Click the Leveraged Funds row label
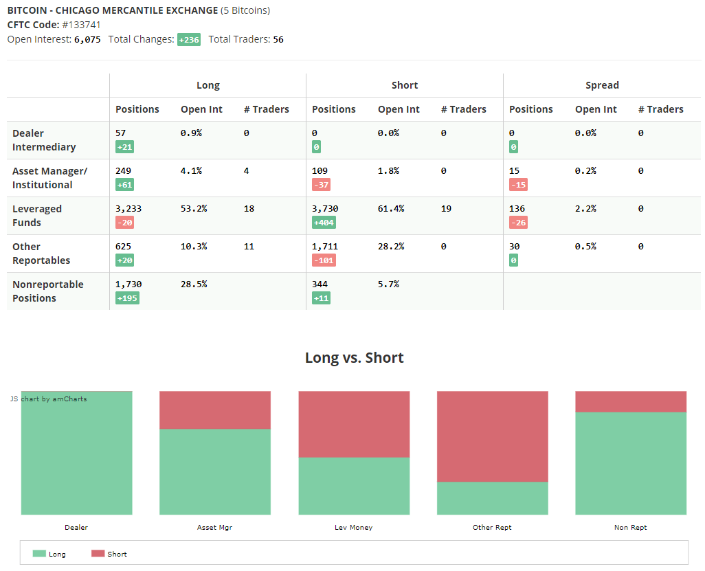 [x=37, y=216]
